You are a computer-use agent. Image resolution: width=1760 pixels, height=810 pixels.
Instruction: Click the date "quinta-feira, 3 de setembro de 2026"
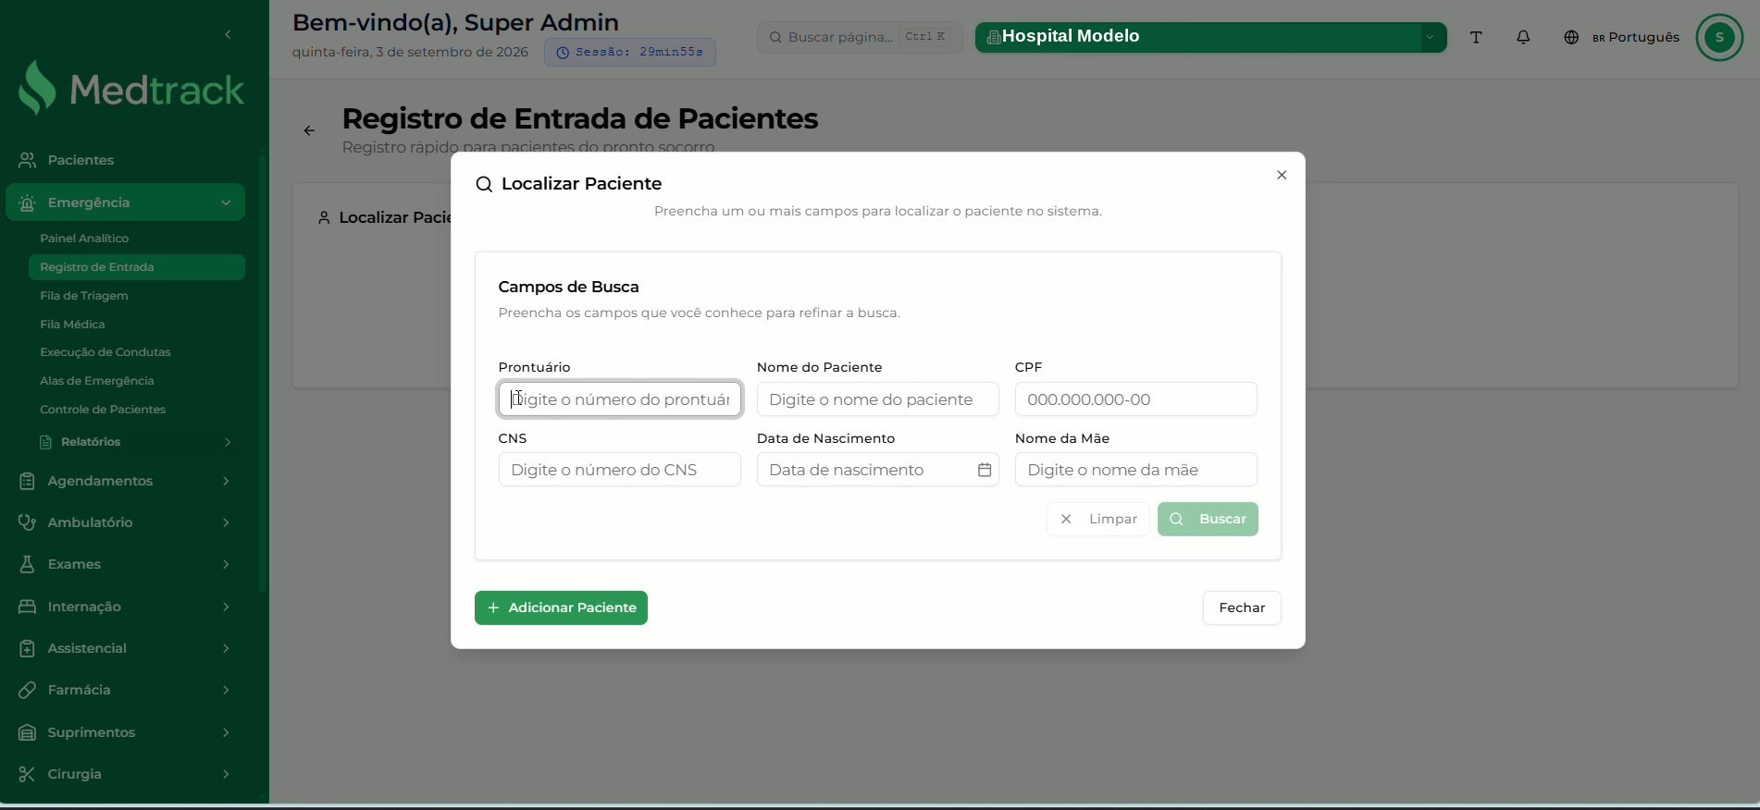point(410,52)
